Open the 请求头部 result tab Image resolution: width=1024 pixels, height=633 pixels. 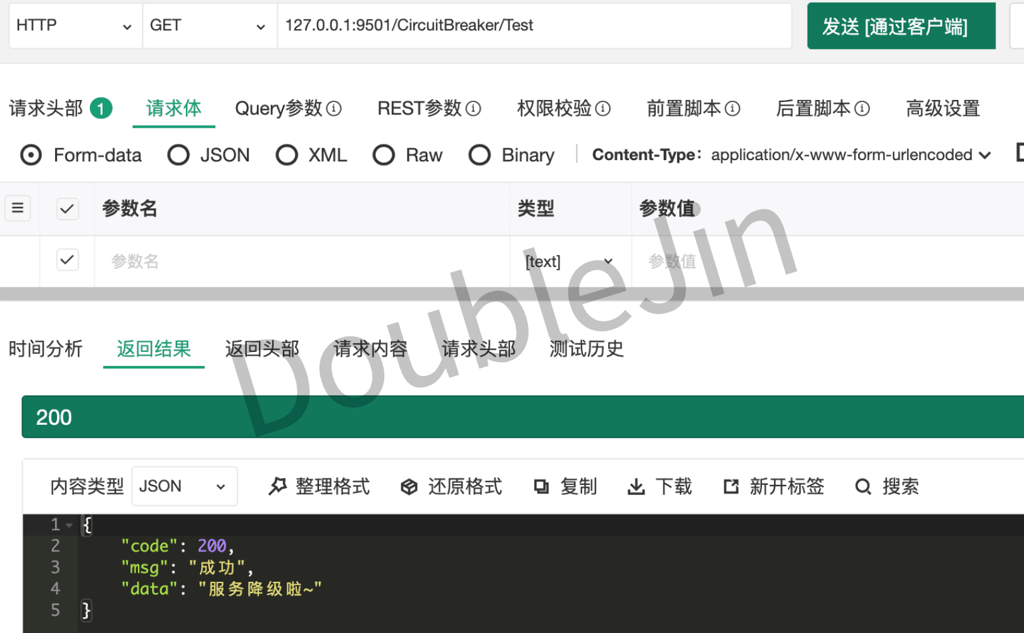(478, 349)
